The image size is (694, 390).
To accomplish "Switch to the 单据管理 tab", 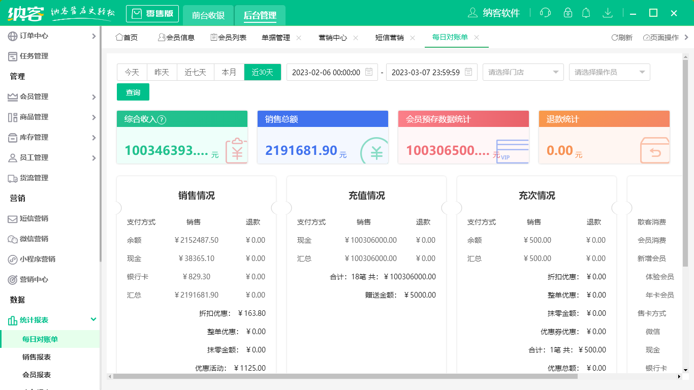I will (x=276, y=37).
